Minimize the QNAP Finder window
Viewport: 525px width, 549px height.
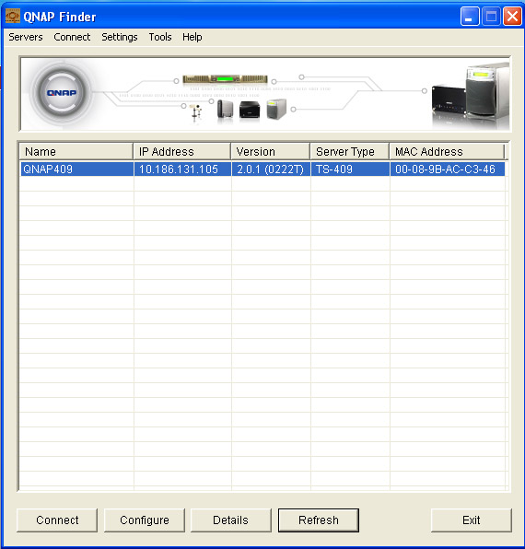tap(470, 16)
